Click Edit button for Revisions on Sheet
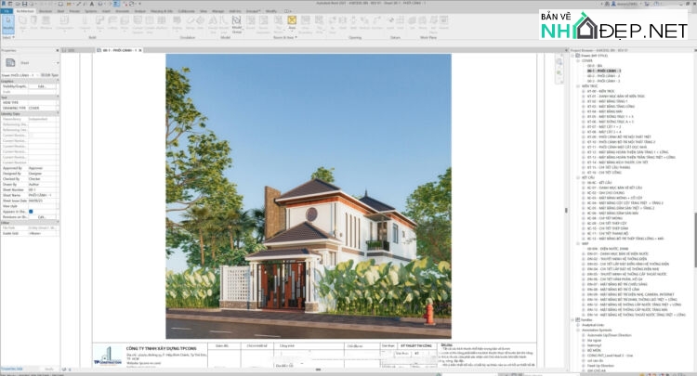The height and width of the screenshot is (376, 697). click(42, 217)
